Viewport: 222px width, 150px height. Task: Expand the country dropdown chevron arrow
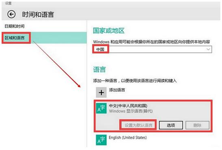208,49
